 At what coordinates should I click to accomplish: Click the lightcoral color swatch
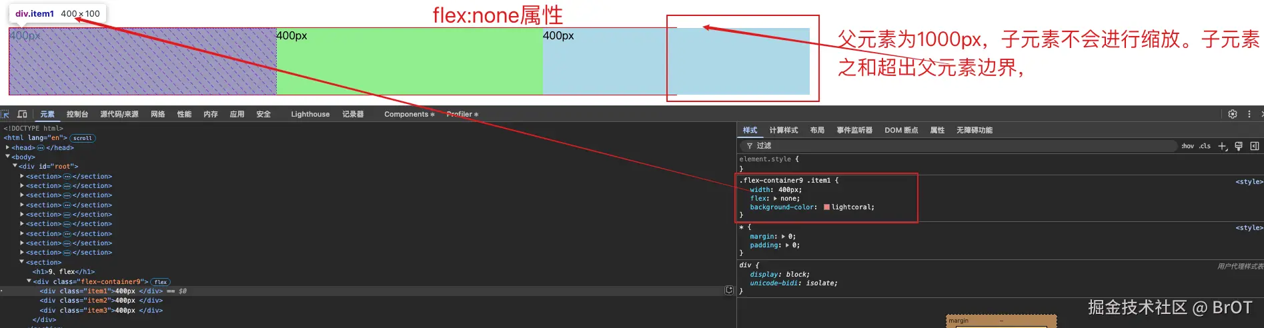pos(827,207)
